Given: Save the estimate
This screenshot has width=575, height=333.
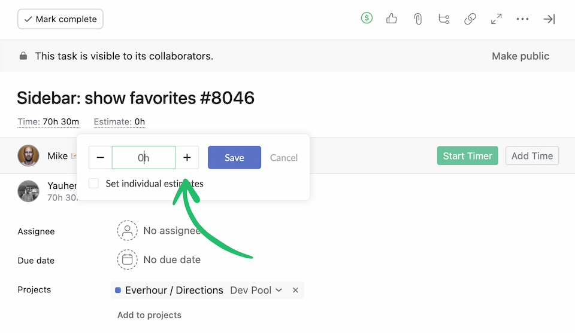Looking at the screenshot, I should (x=234, y=157).
